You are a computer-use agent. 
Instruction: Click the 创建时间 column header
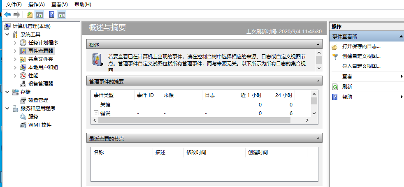(x=276, y=152)
